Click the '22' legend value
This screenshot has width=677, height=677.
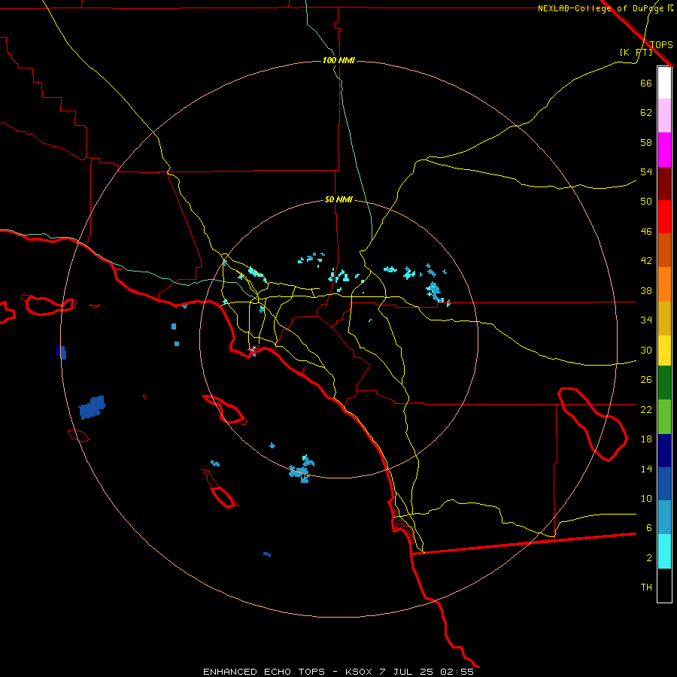tap(646, 409)
